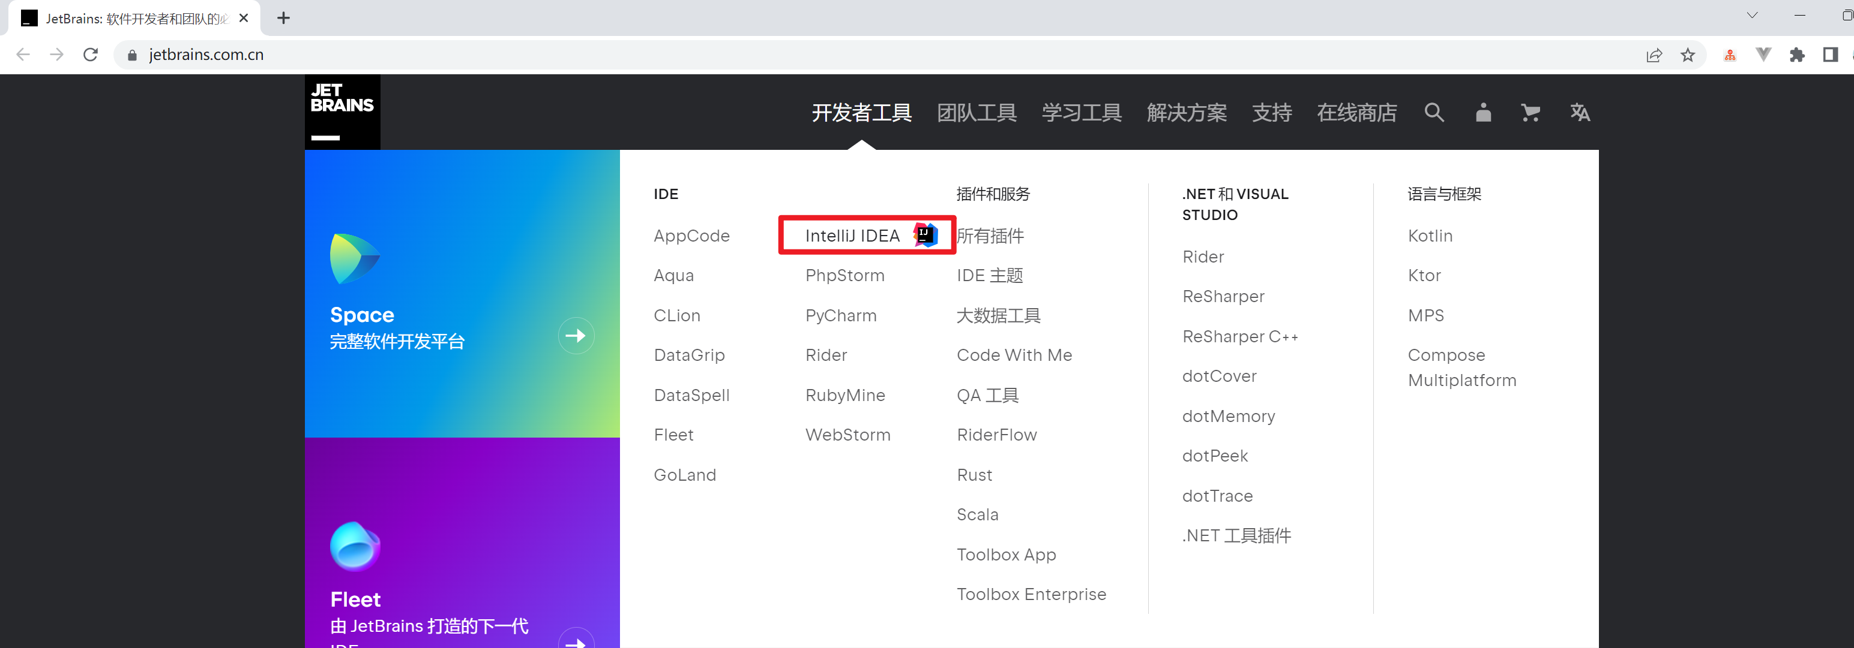This screenshot has height=648, width=1854.
Task: Open the Toolbox Enterprise link
Action: (x=1031, y=594)
